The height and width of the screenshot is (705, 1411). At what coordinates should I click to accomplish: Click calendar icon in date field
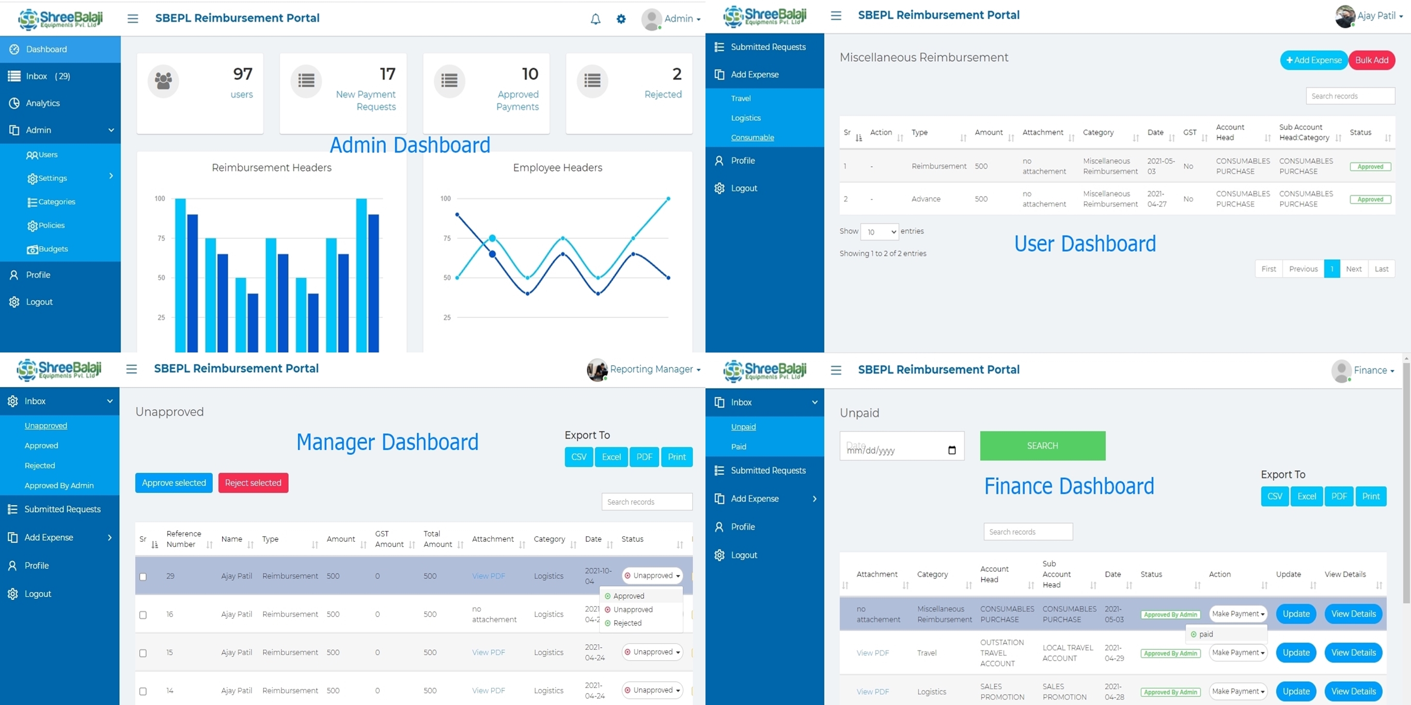(x=952, y=450)
